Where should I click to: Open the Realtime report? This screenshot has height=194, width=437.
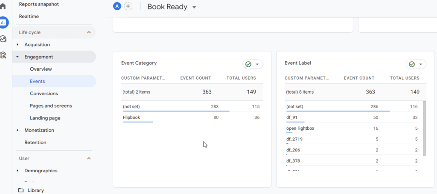tap(29, 16)
